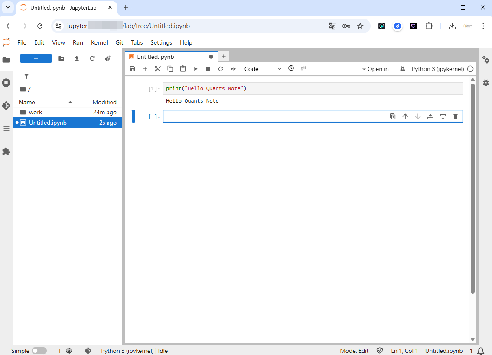Screen dimensions: 492x355
Task: Click Ln 1, Col 1 in status bar
Action: (404, 351)
